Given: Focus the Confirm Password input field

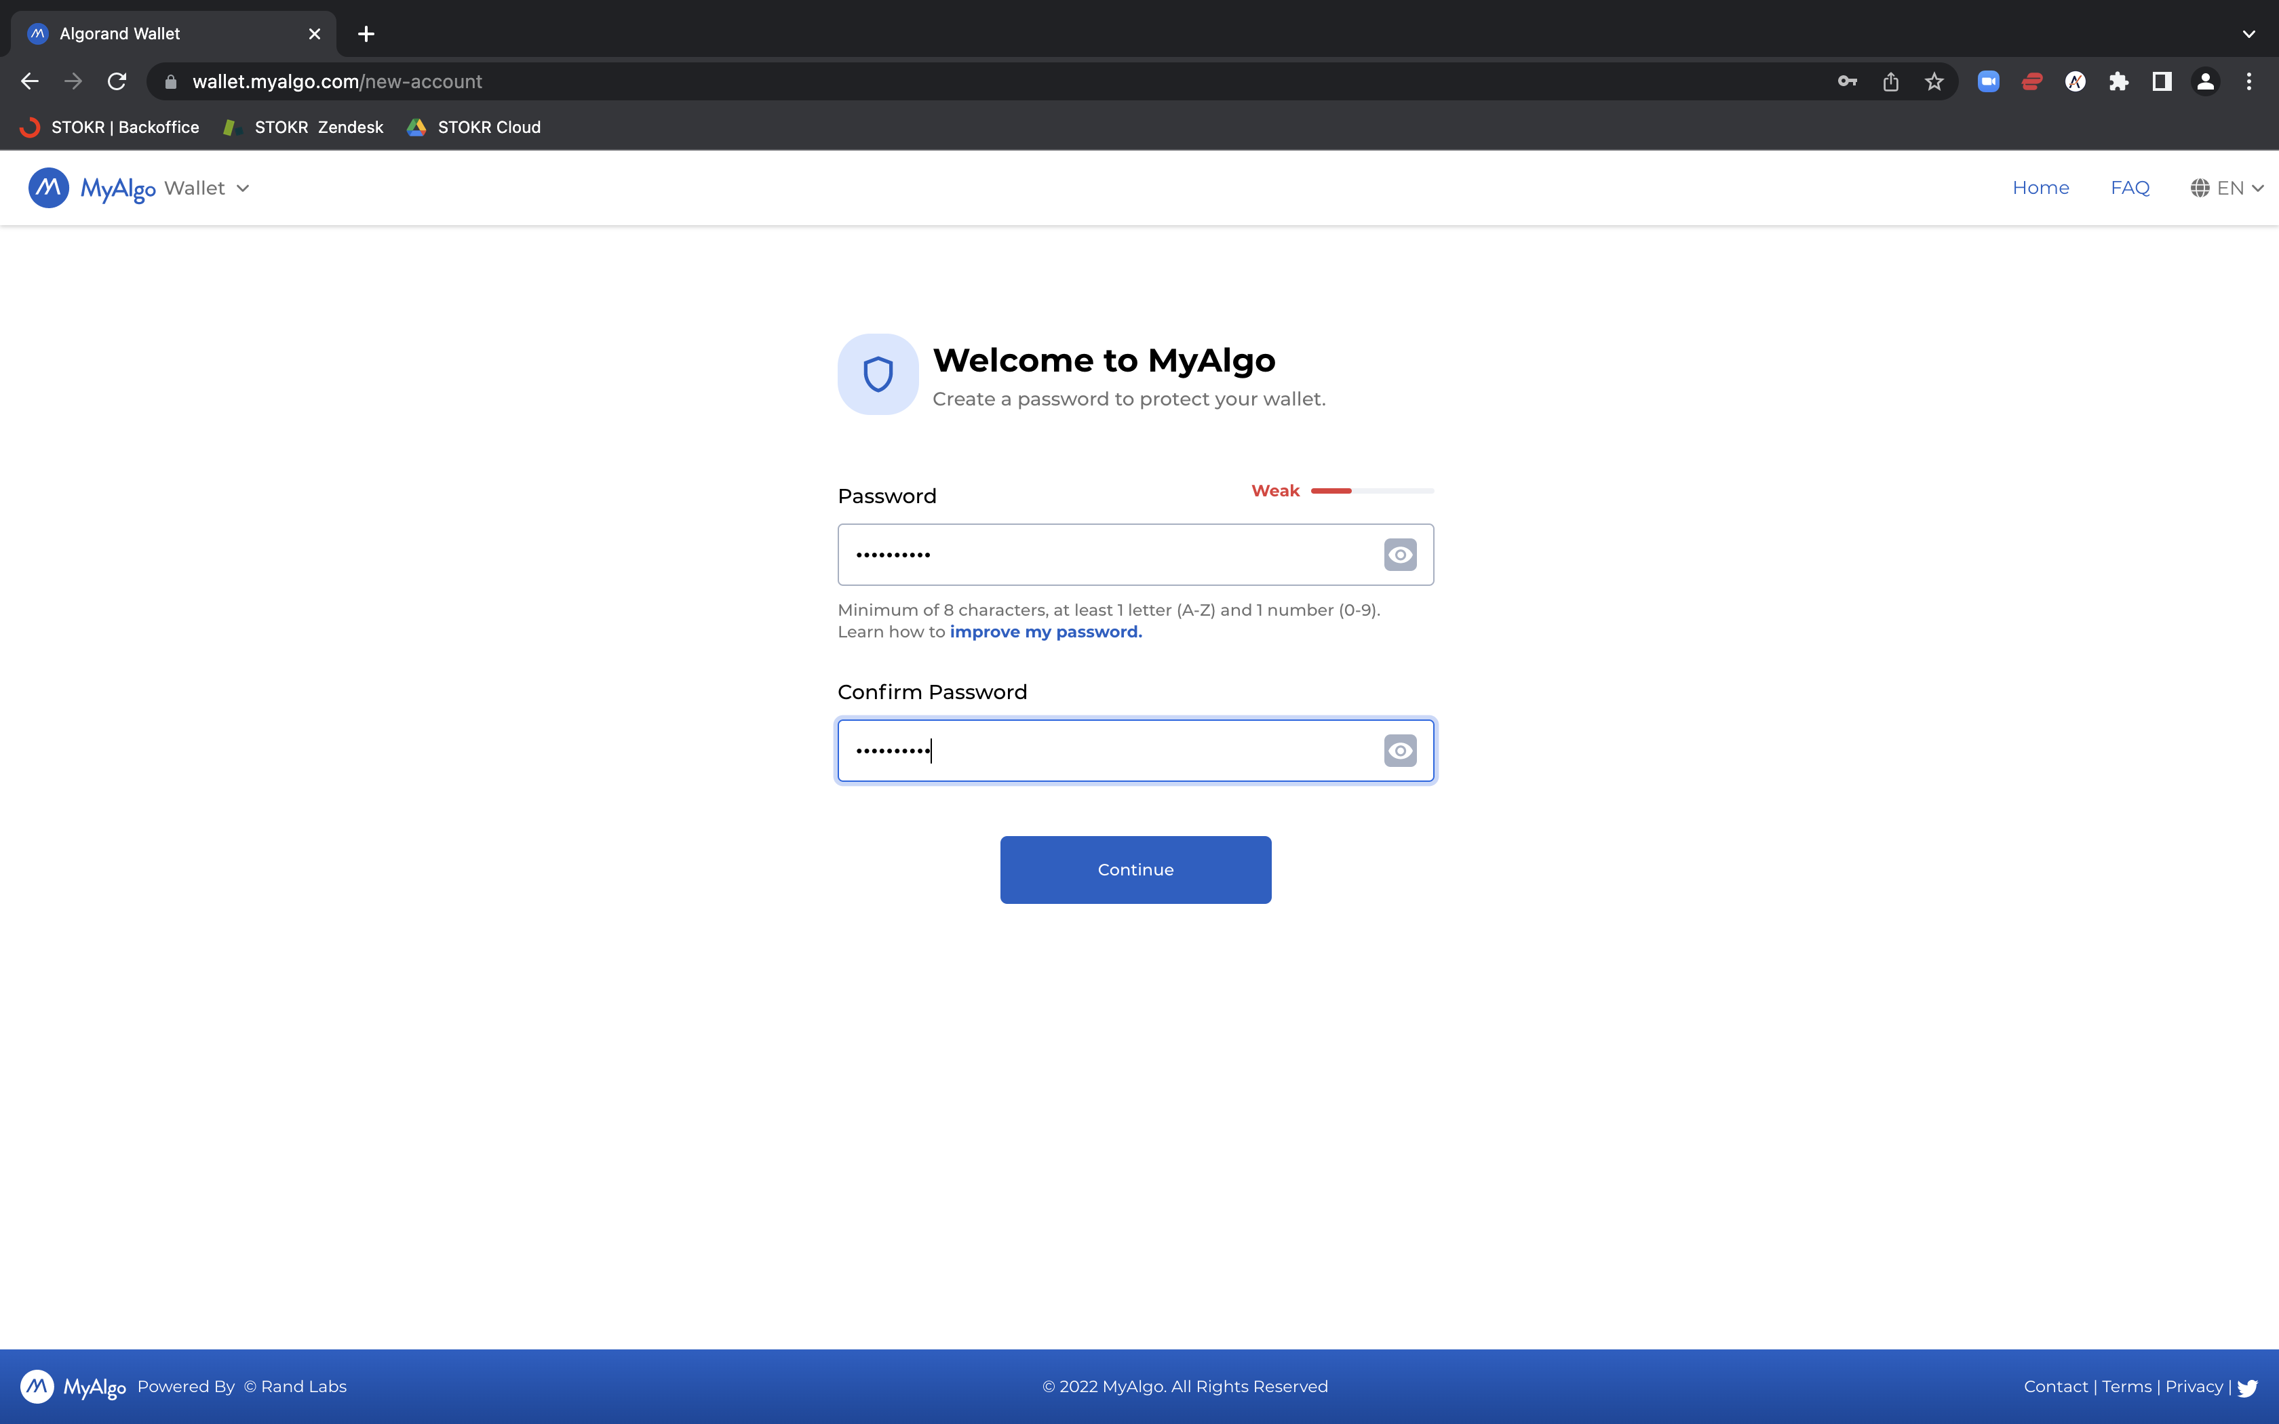Looking at the screenshot, I should pos(1135,751).
